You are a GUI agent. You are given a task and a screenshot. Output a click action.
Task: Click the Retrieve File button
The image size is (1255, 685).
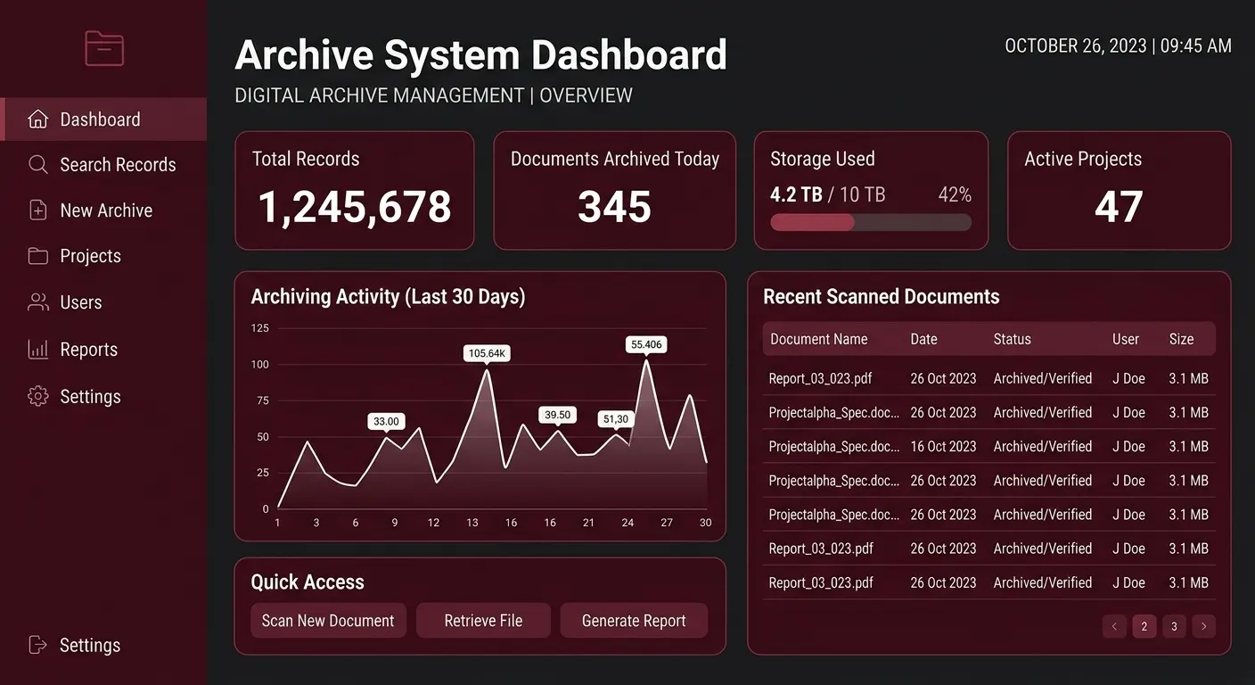click(x=483, y=621)
